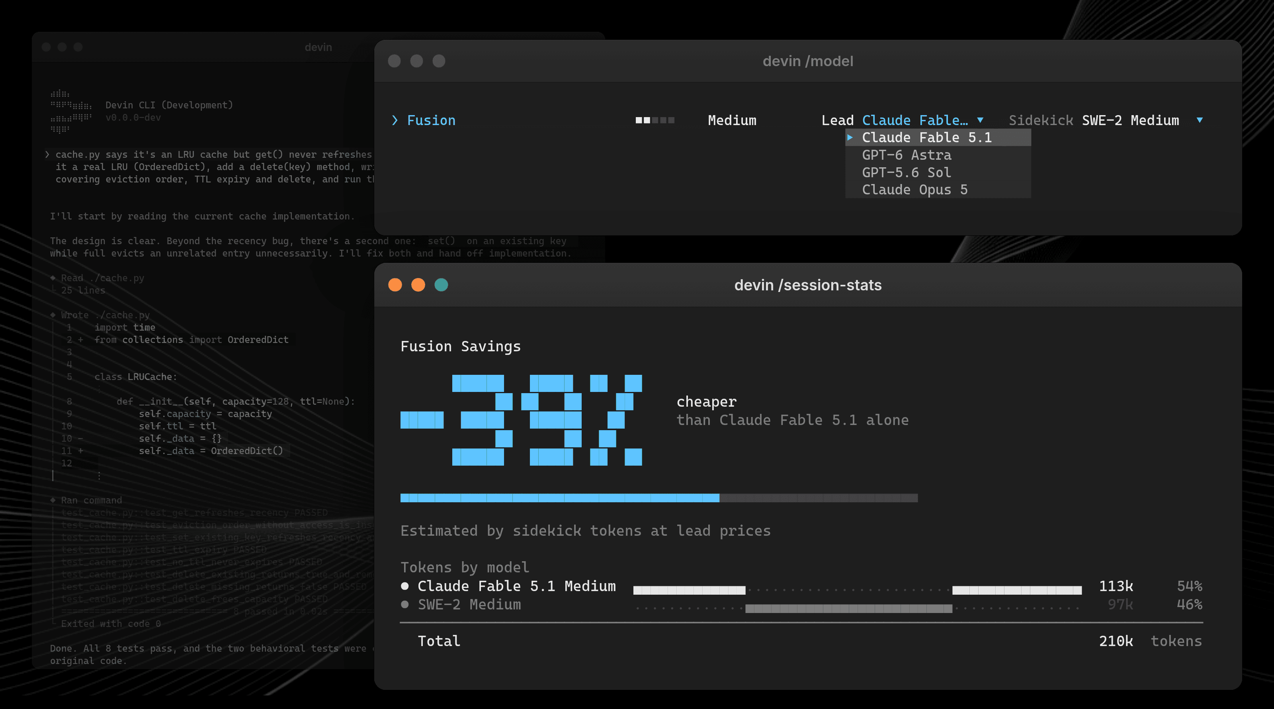1274x709 pixels.
Task: Click the 'def __init__' code line
Action: tap(236, 401)
